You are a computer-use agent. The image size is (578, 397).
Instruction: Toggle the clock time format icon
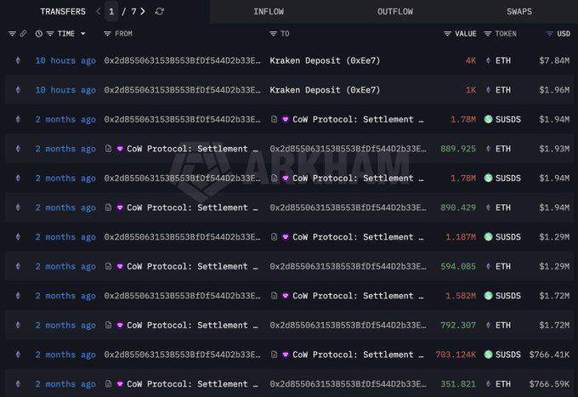[39, 33]
